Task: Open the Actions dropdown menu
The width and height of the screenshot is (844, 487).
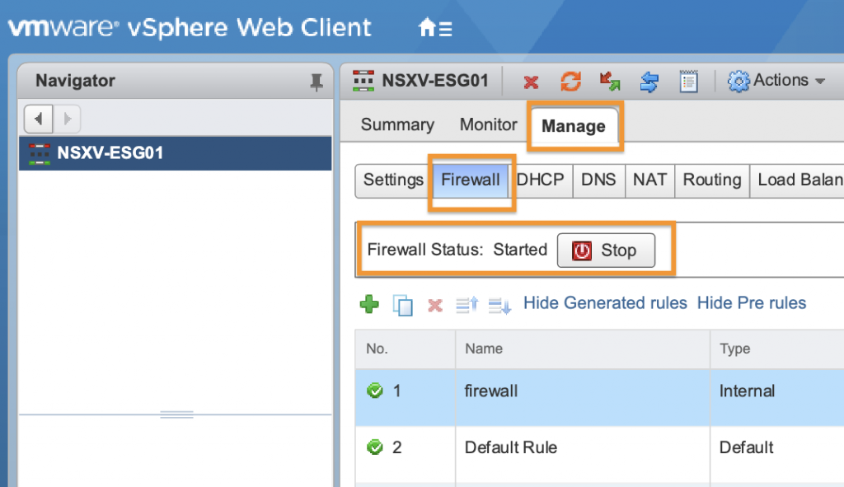Action: tap(776, 81)
